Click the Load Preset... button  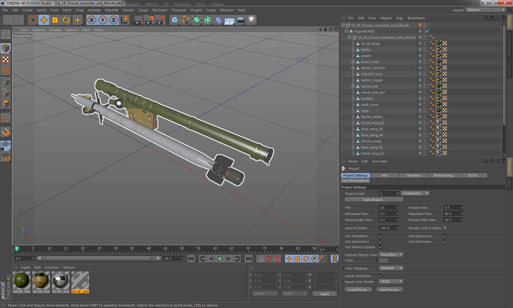[x=358, y=290]
